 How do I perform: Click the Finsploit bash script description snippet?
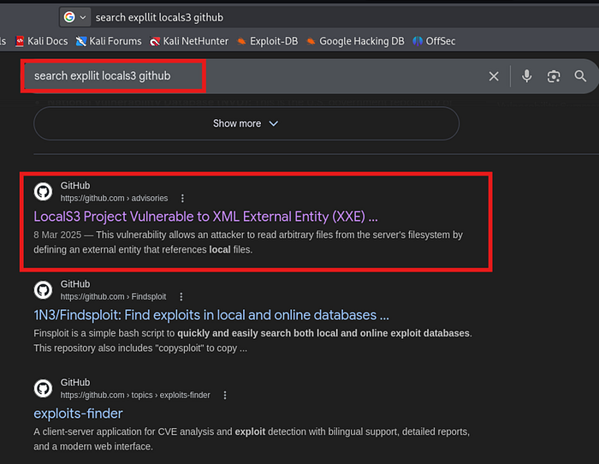tap(253, 341)
